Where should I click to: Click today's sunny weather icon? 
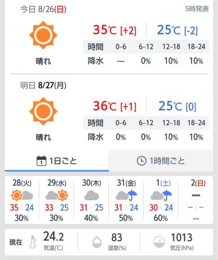click(43, 35)
